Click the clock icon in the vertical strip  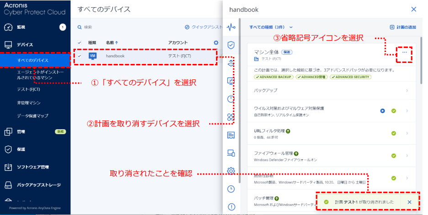[x=231, y=189]
